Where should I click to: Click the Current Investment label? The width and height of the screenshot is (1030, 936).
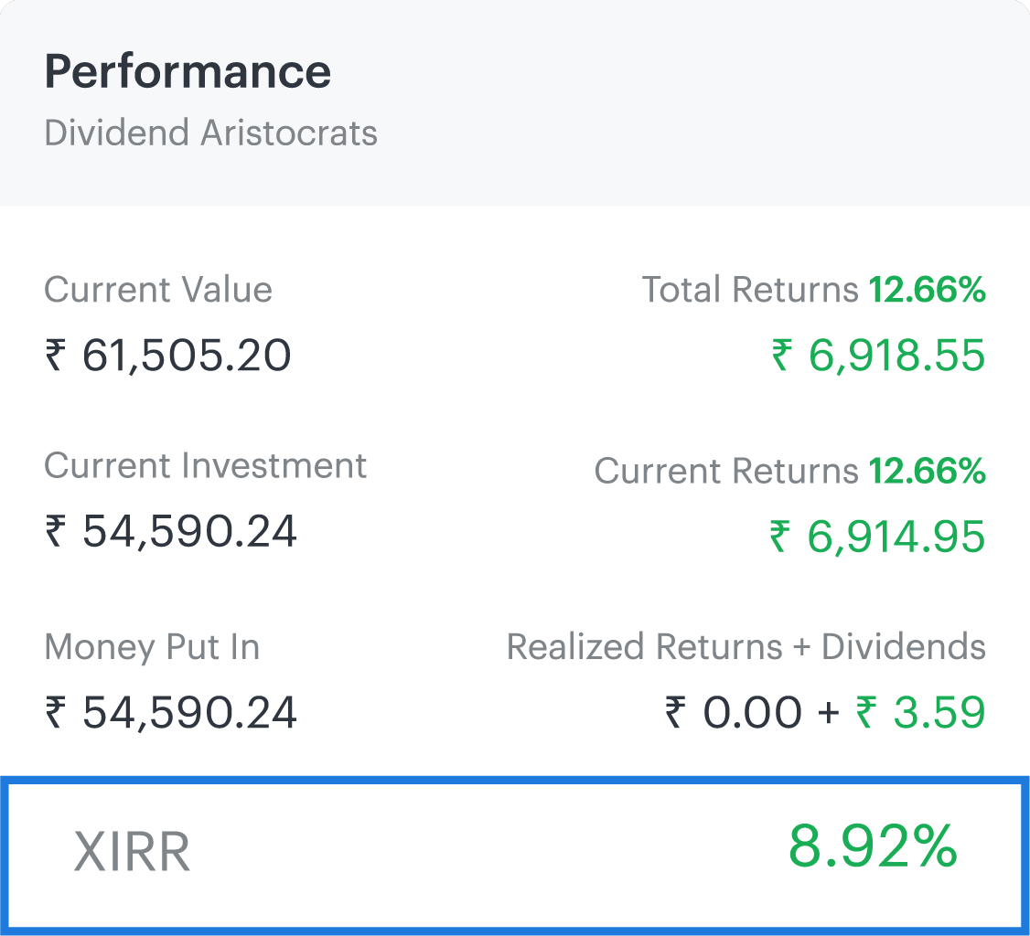(x=205, y=466)
